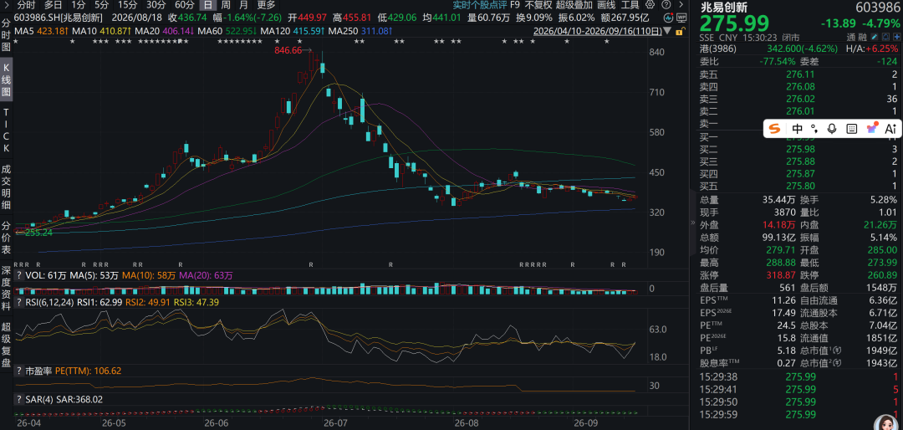
Task: Select the 多日 period tab
Action: pyautogui.click(x=54, y=5)
